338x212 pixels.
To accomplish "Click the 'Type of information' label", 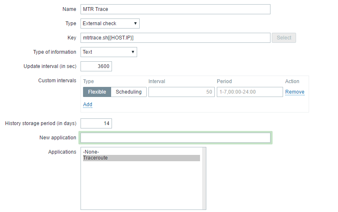I will coord(55,52).
